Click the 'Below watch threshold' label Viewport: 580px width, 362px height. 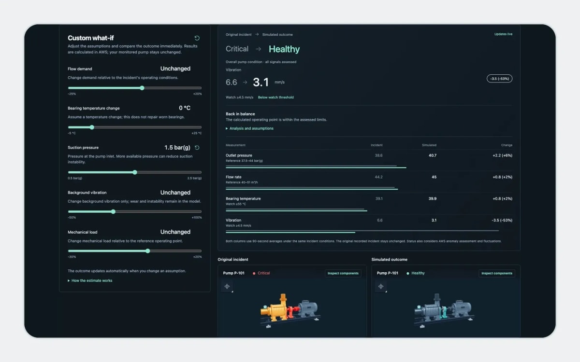pyautogui.click(x=275, y=97)
